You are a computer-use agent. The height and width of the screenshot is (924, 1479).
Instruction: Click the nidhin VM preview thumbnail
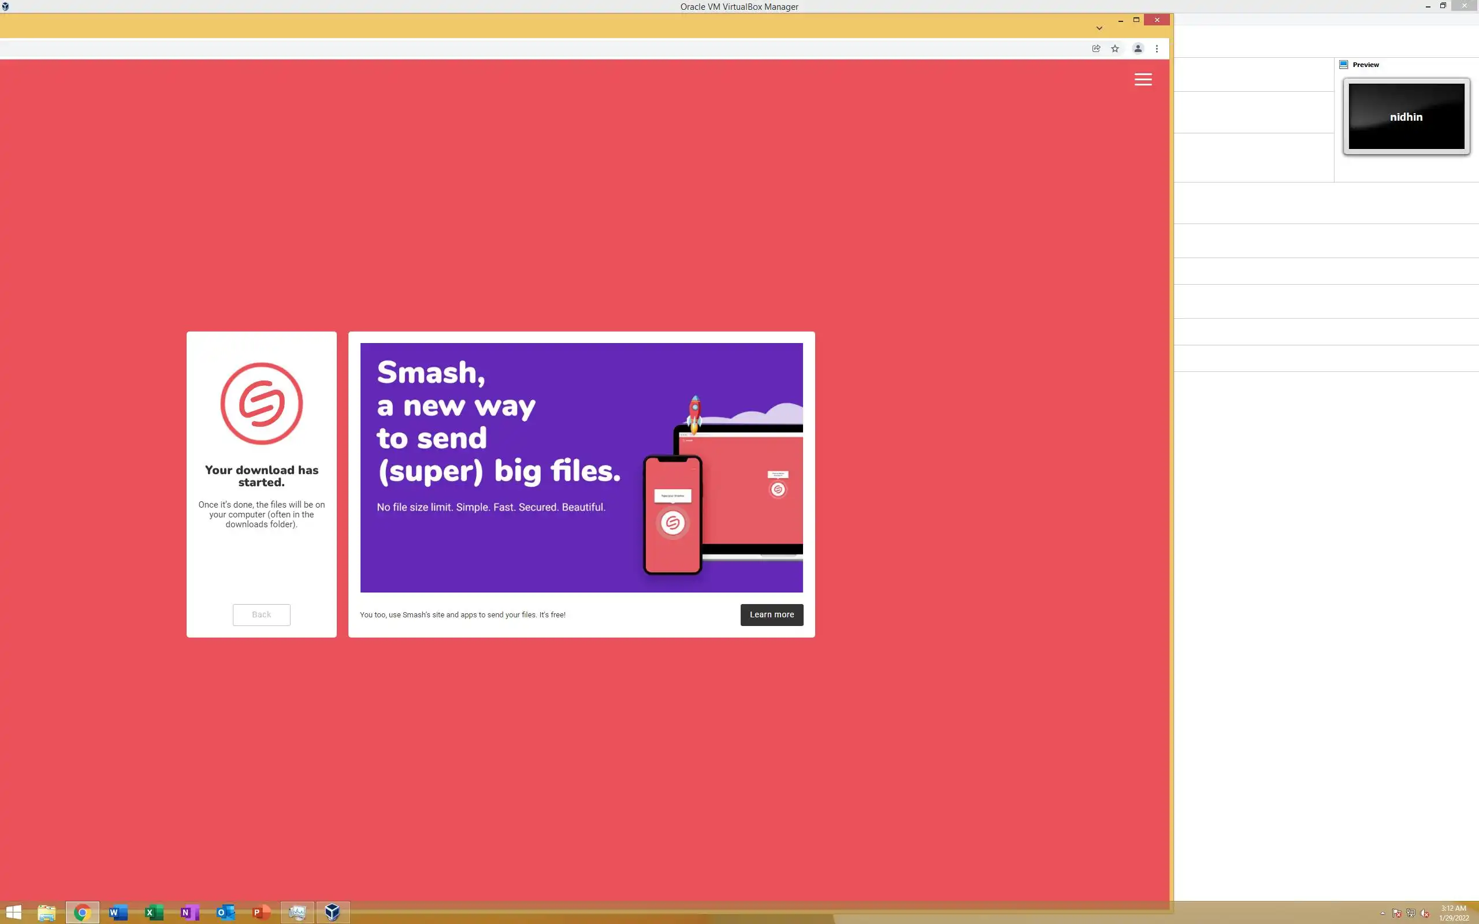pyautogui.click(x=1406, y=116)
